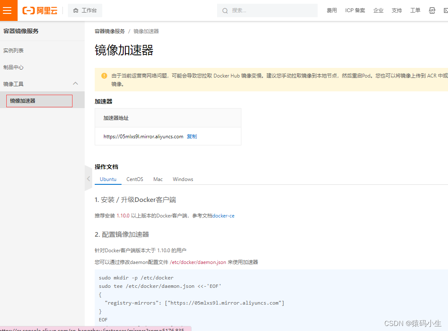This screenshot has width=448, height=331.
Task: Click the home icon beside 工作台
Action: [76, 10]
